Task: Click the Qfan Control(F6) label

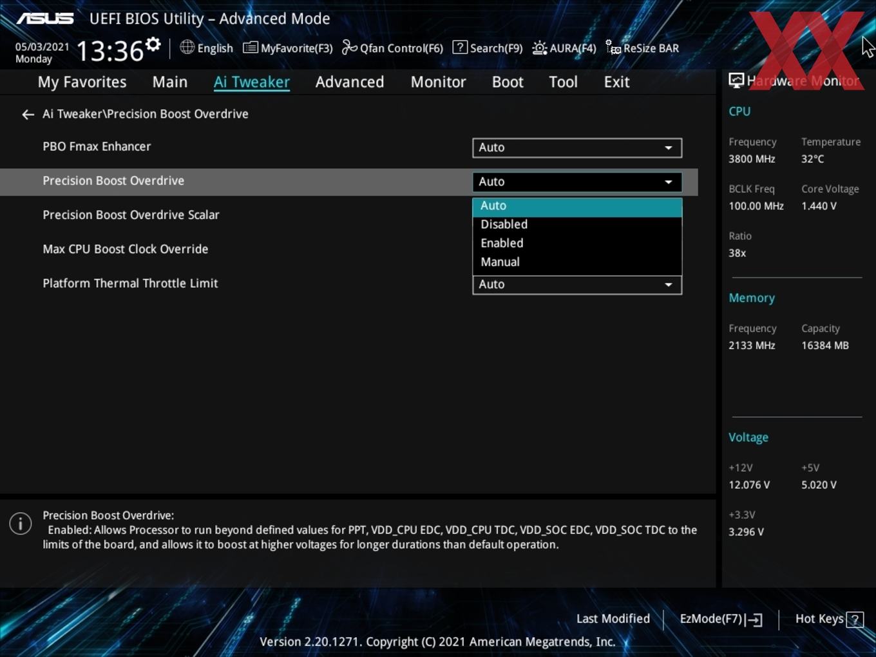Action: (x=401, y=48)
